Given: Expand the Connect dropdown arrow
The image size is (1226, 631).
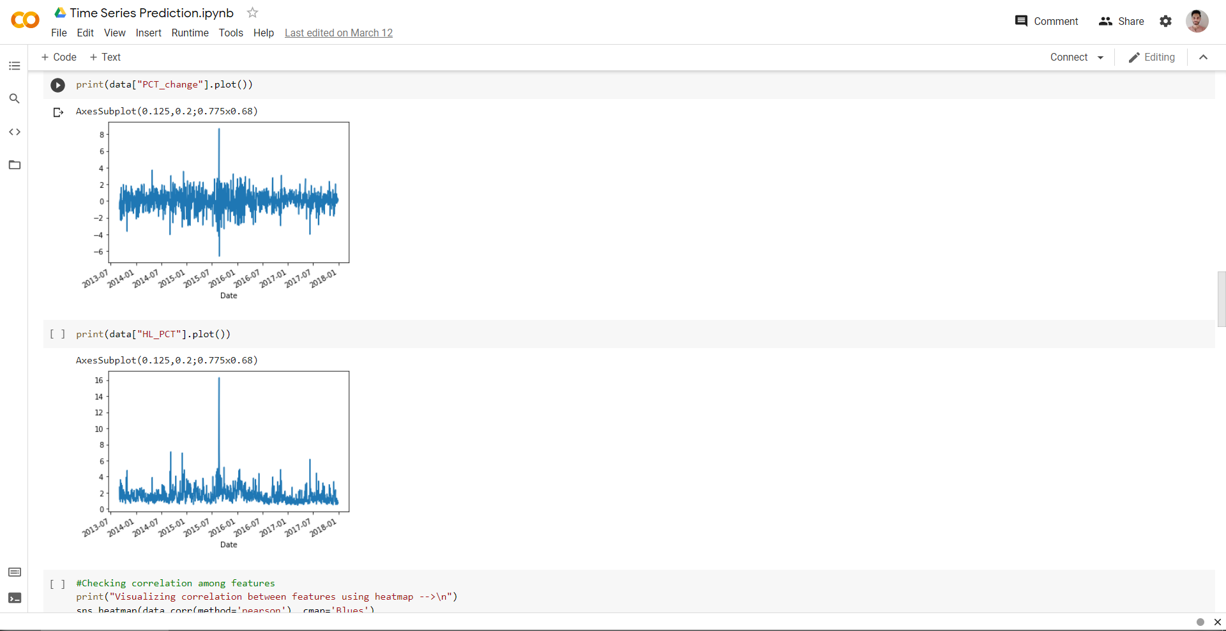Looking at the screenshot, I should coord(1100,57).
